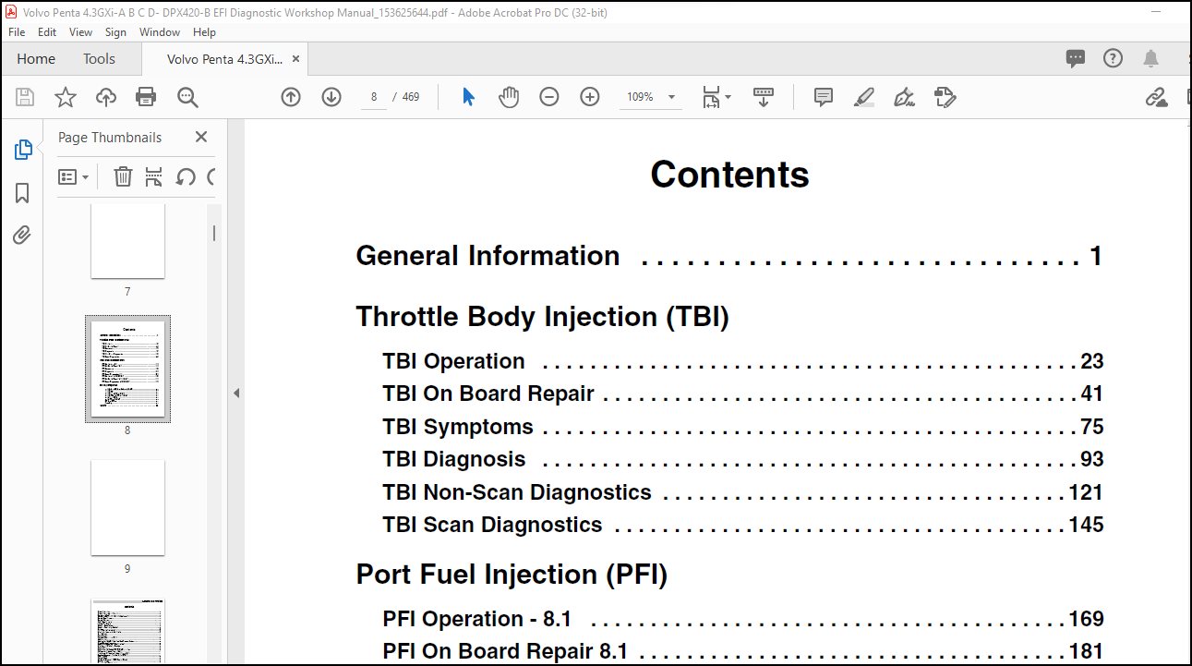Click the General Information contents entry
The height and width of the screenshot is (666, 1192).
click(729, 256)
